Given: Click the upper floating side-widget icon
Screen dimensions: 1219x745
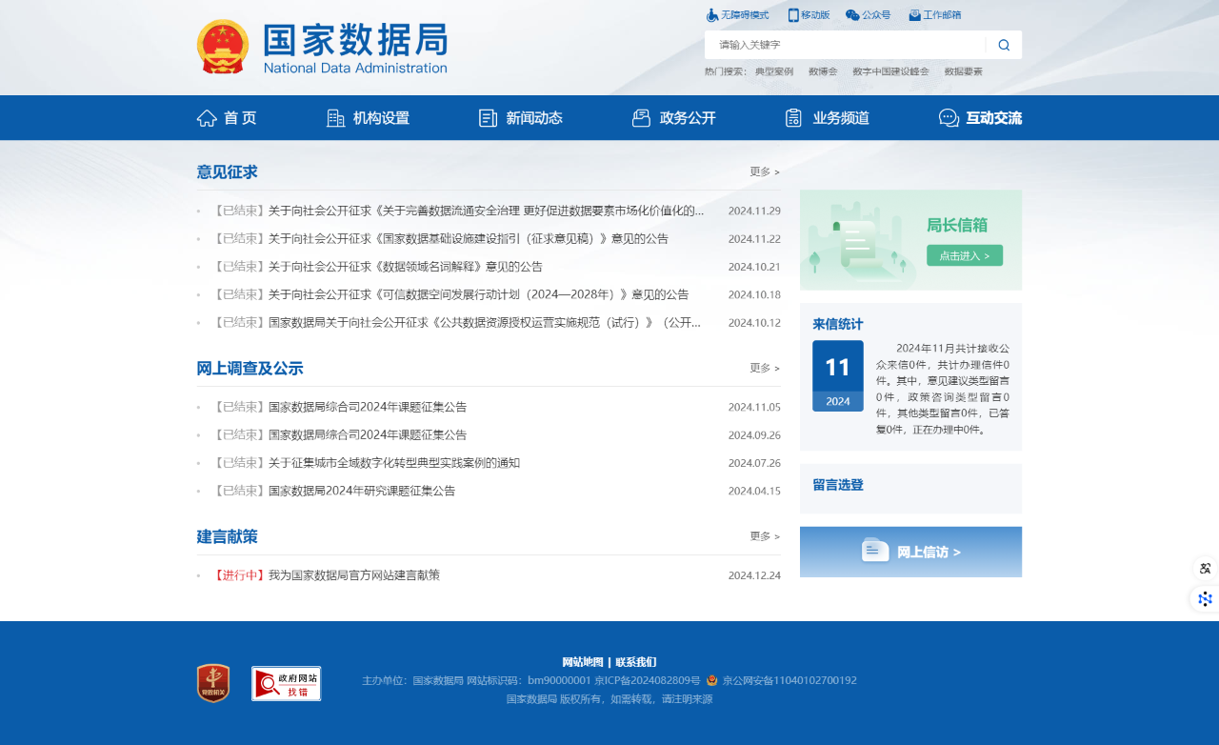Looking at the screenshot, I should (x=1205, y=569).
